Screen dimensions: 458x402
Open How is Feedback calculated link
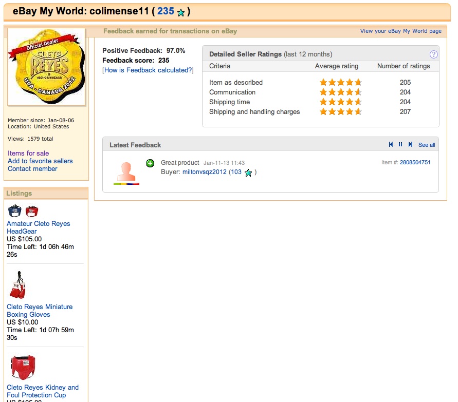[148, 70]
